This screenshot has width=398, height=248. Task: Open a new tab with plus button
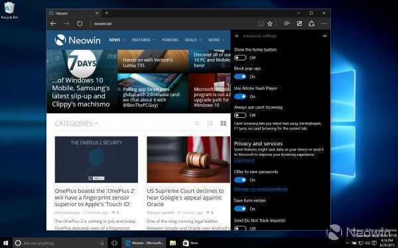point(107,13)
